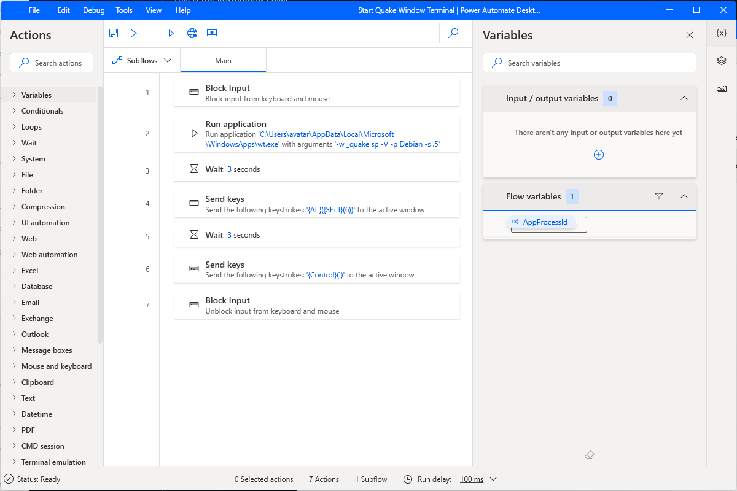Collapse the Flow variables section

pos(684,196)
